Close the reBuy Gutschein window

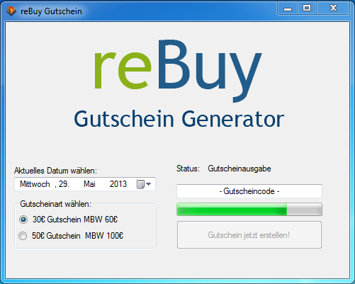[333, 8]
